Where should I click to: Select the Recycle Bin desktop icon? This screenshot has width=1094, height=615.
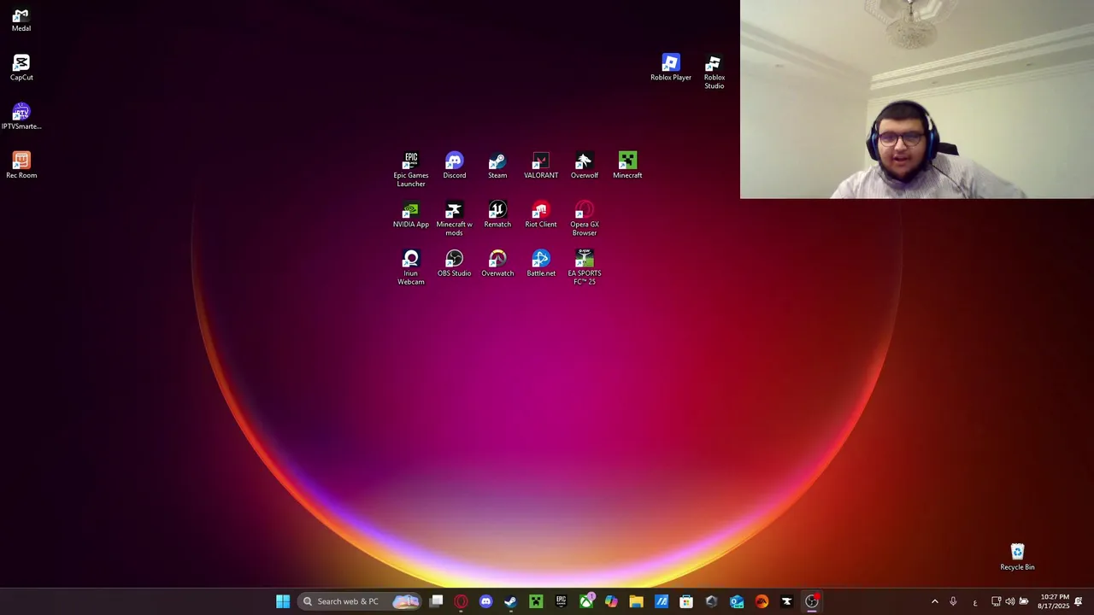tap(1017, 557)
